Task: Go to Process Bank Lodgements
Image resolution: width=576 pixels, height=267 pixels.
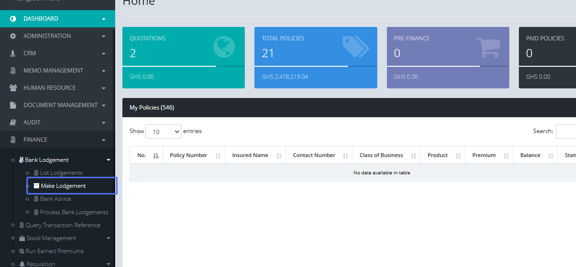Action: [x=74, y=212]
